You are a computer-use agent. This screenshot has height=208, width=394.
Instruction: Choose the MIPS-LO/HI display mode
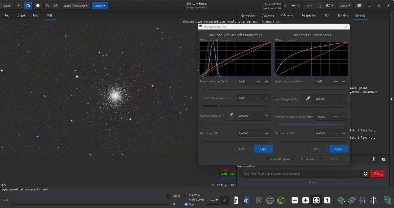[x=186, y=199]
